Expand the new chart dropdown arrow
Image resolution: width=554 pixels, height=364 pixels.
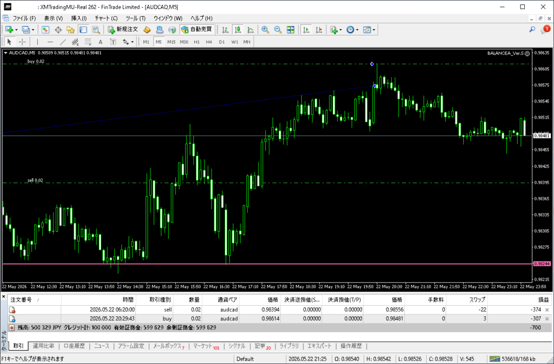pos(16,30)
